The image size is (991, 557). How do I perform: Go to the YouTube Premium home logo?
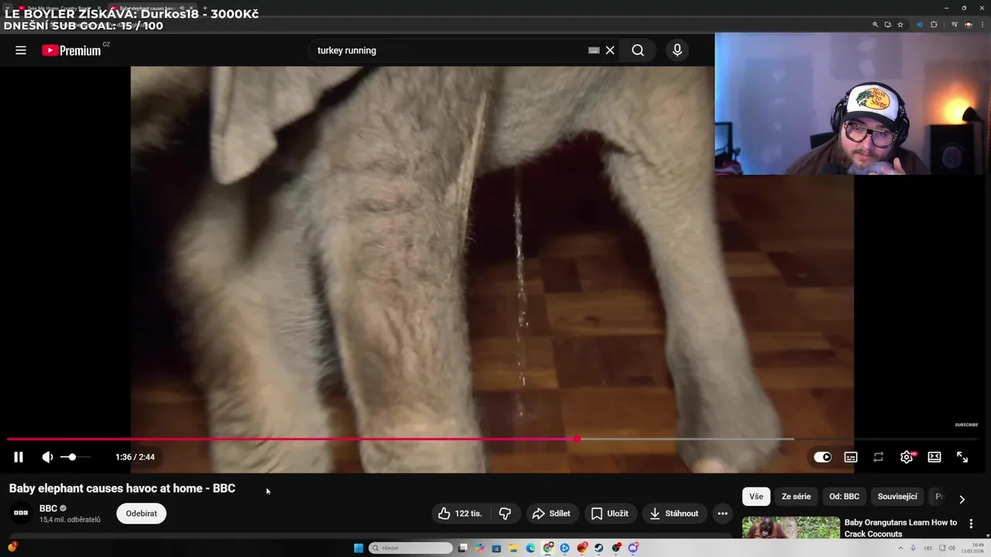(x=71, y=50)
